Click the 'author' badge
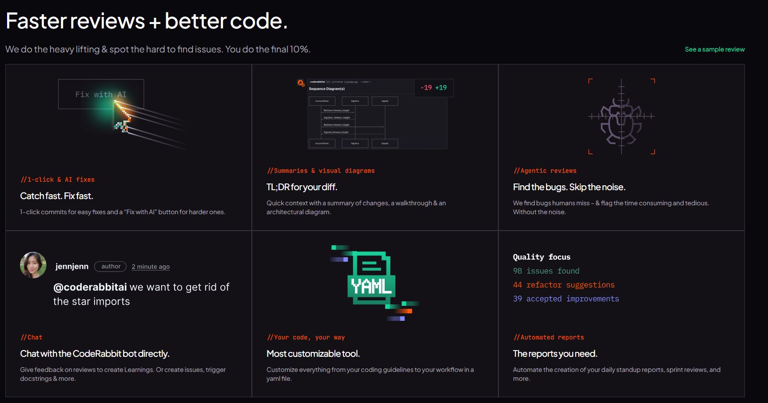This screenshot has height=403, width=768. click(111, 266)
